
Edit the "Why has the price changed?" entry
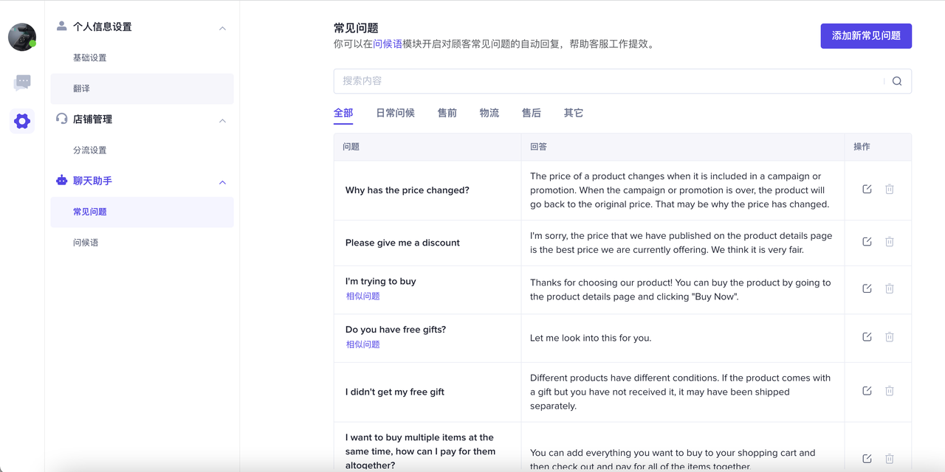tap(867, 190)
